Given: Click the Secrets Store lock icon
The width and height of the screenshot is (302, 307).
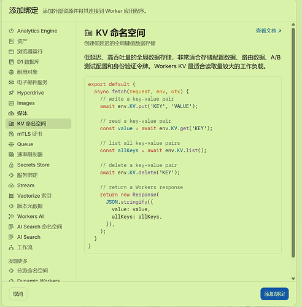Looking at the screenshot, I should 11,165.
